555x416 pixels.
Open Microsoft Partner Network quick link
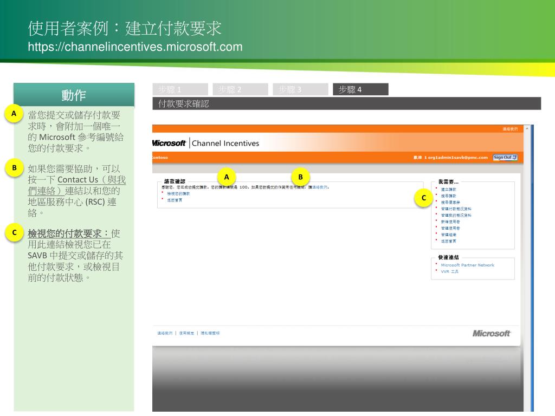(468, 265)
